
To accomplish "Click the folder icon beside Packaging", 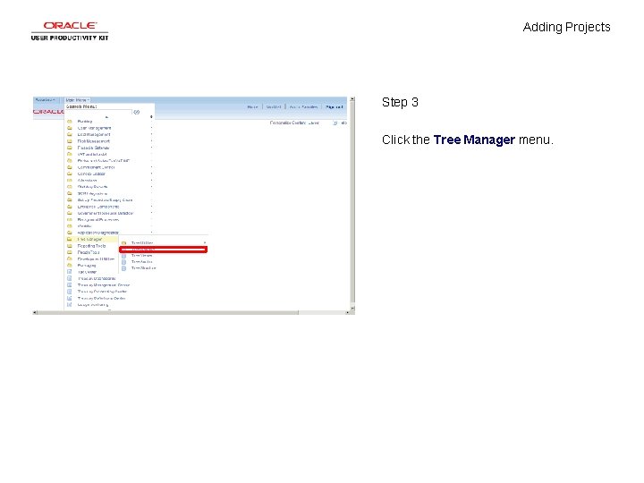I will click(70, 266).
